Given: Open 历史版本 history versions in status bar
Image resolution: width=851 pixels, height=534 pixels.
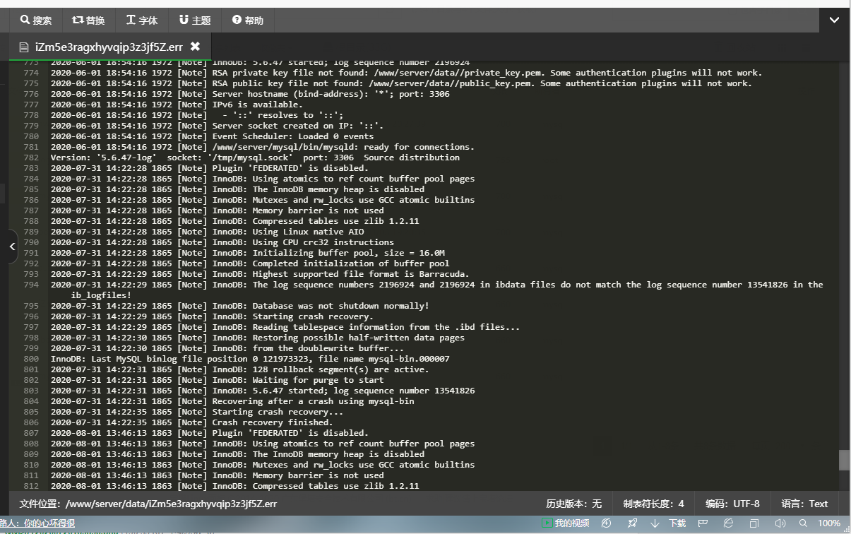Looking at the screenshot, I should click(573, 504).
